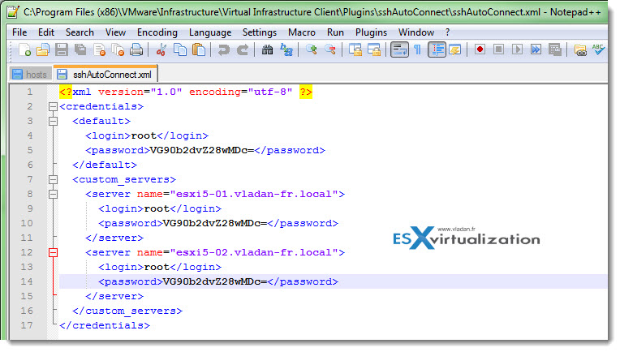This screenshot has width=620, height=352.
Task: Show all characters pilcrow icon
Action: (418, 49)
